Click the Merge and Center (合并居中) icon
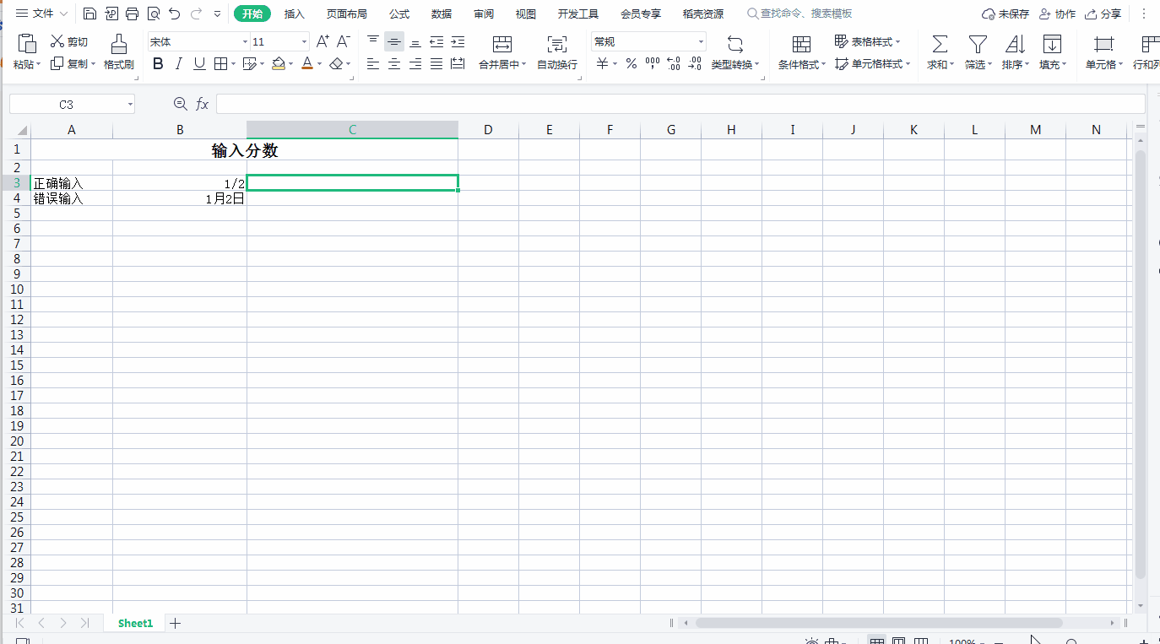Screen dimensions: 1160x644 click(502, 44)
